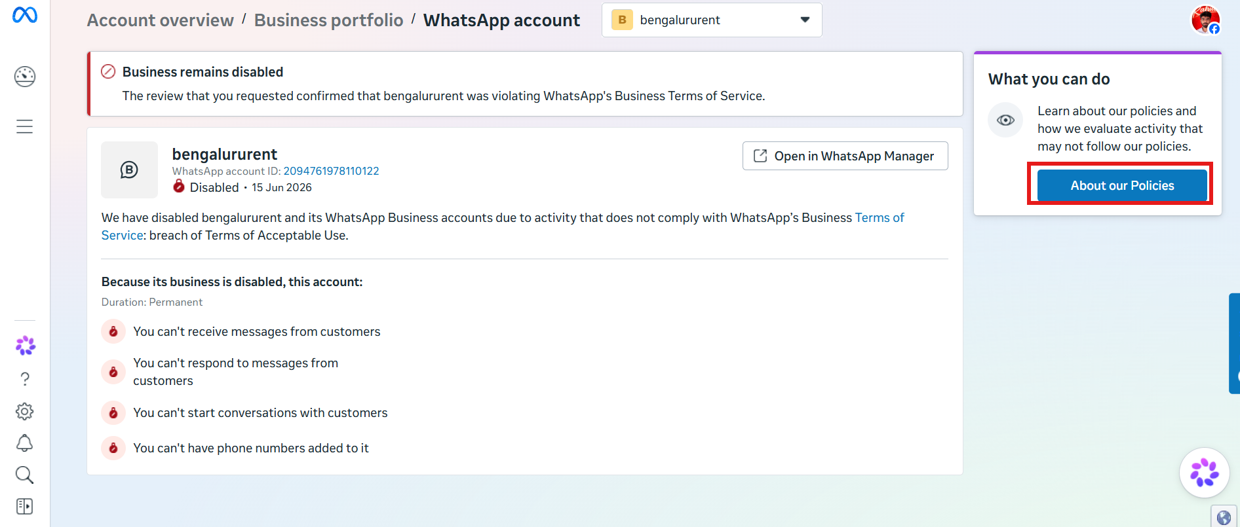Click the red disabled icon beside Business remains disabled
The width and height of the screenshot is (1240, 527).
point(108,71)
